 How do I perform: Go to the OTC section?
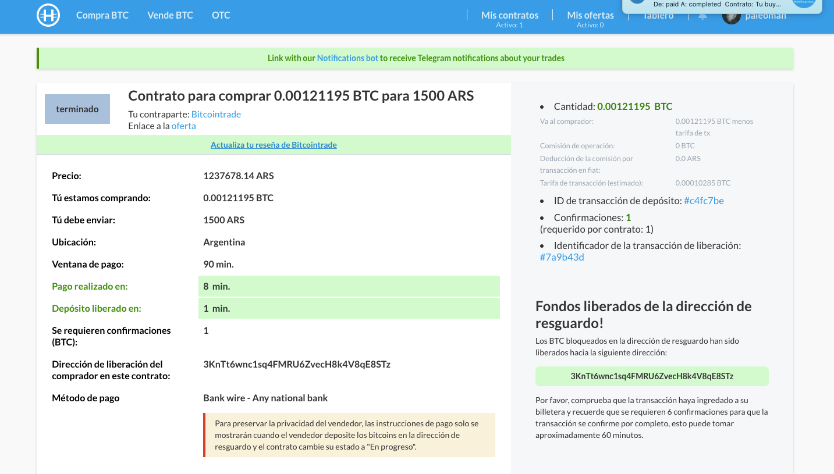coord(221,15)
